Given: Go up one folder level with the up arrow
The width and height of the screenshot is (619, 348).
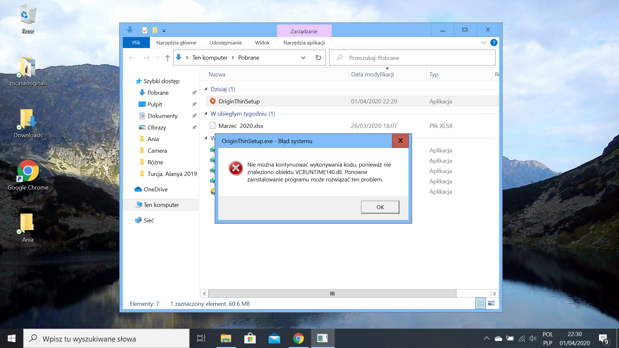Looking at the screenshot, I should (167, 58).
